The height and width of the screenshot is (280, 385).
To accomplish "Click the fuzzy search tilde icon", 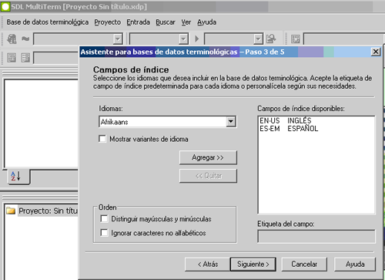I will 25,39.
